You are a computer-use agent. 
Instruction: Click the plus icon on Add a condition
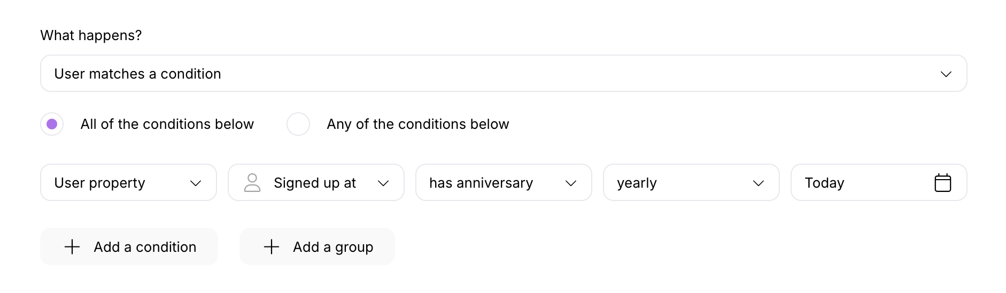click(x=72, y=247)
